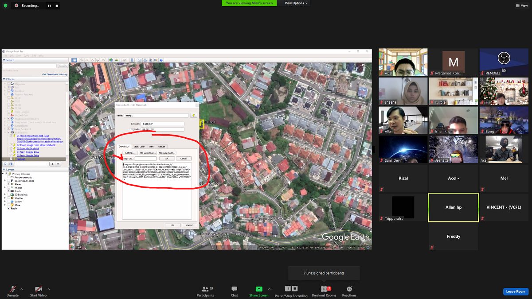Hide the Google Earth sidebar using toolbar icon
532x299 pixels.
74,60
